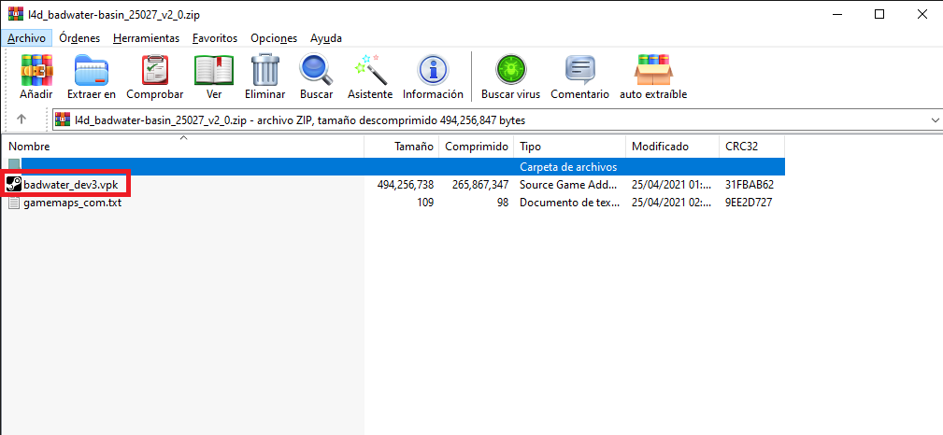
Task: Show archive Información icon
Action: pyautogui.click(x=433, y=70)
